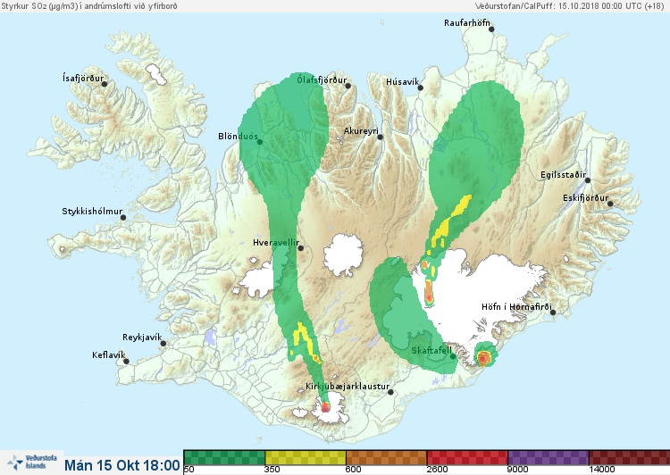Click the Stykkishólmur town label
The height and width of the screenshot is (475, 670).
point(92,212)
